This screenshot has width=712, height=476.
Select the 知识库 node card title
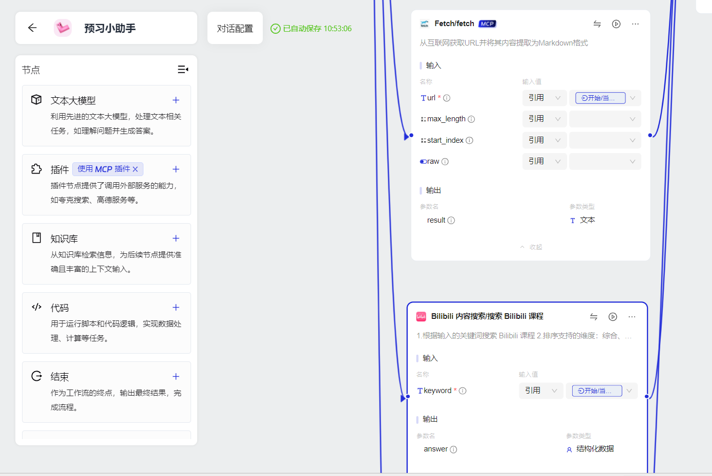pos(64,239)
